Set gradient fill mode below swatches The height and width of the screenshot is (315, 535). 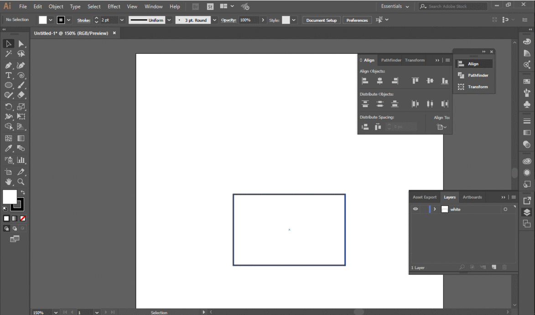14,218
